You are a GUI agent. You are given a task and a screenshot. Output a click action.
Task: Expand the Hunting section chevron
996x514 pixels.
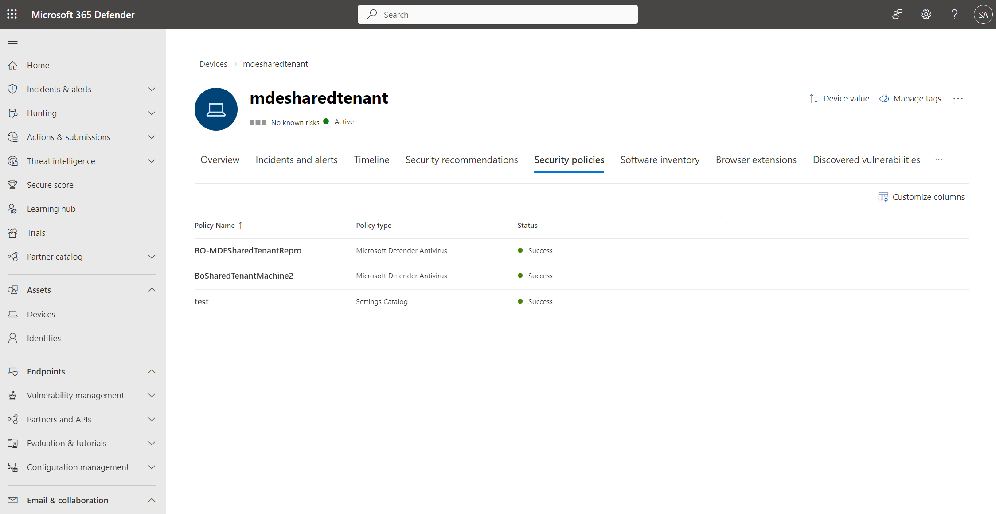152,113
